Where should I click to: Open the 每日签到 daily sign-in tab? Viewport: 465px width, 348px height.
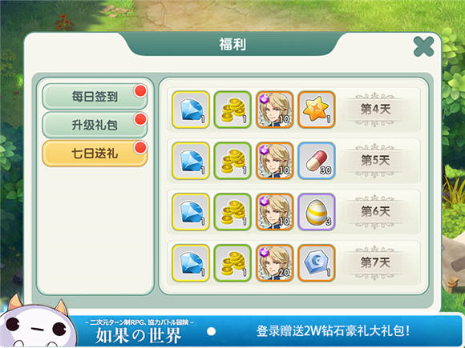pos(95,97)
